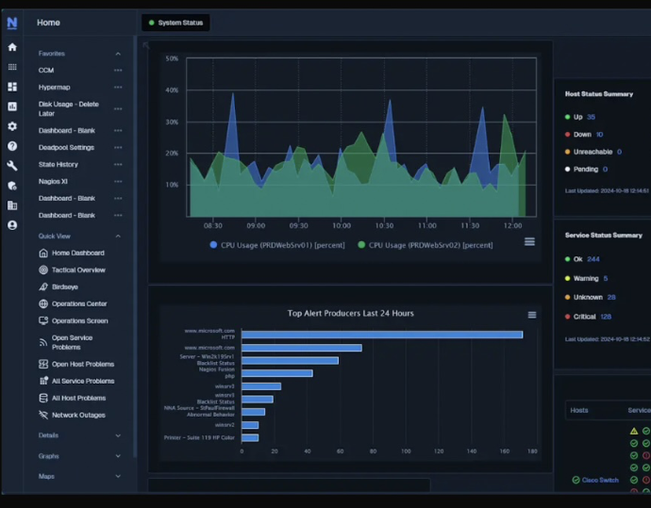Select Network Outages in Quick View
This screenshot has width=651, height=508.
pyautogui.click(x=77, y=415)
